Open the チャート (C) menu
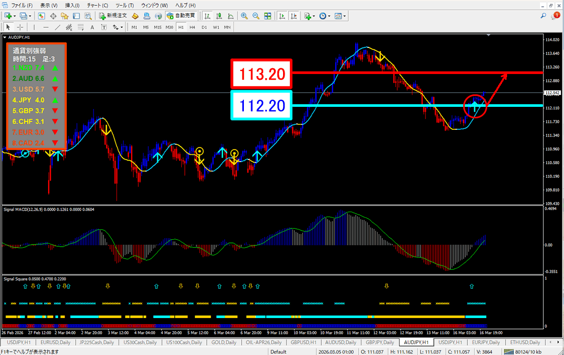The height and width of the screenshot is (355, 564). click(x=97, y=5)
